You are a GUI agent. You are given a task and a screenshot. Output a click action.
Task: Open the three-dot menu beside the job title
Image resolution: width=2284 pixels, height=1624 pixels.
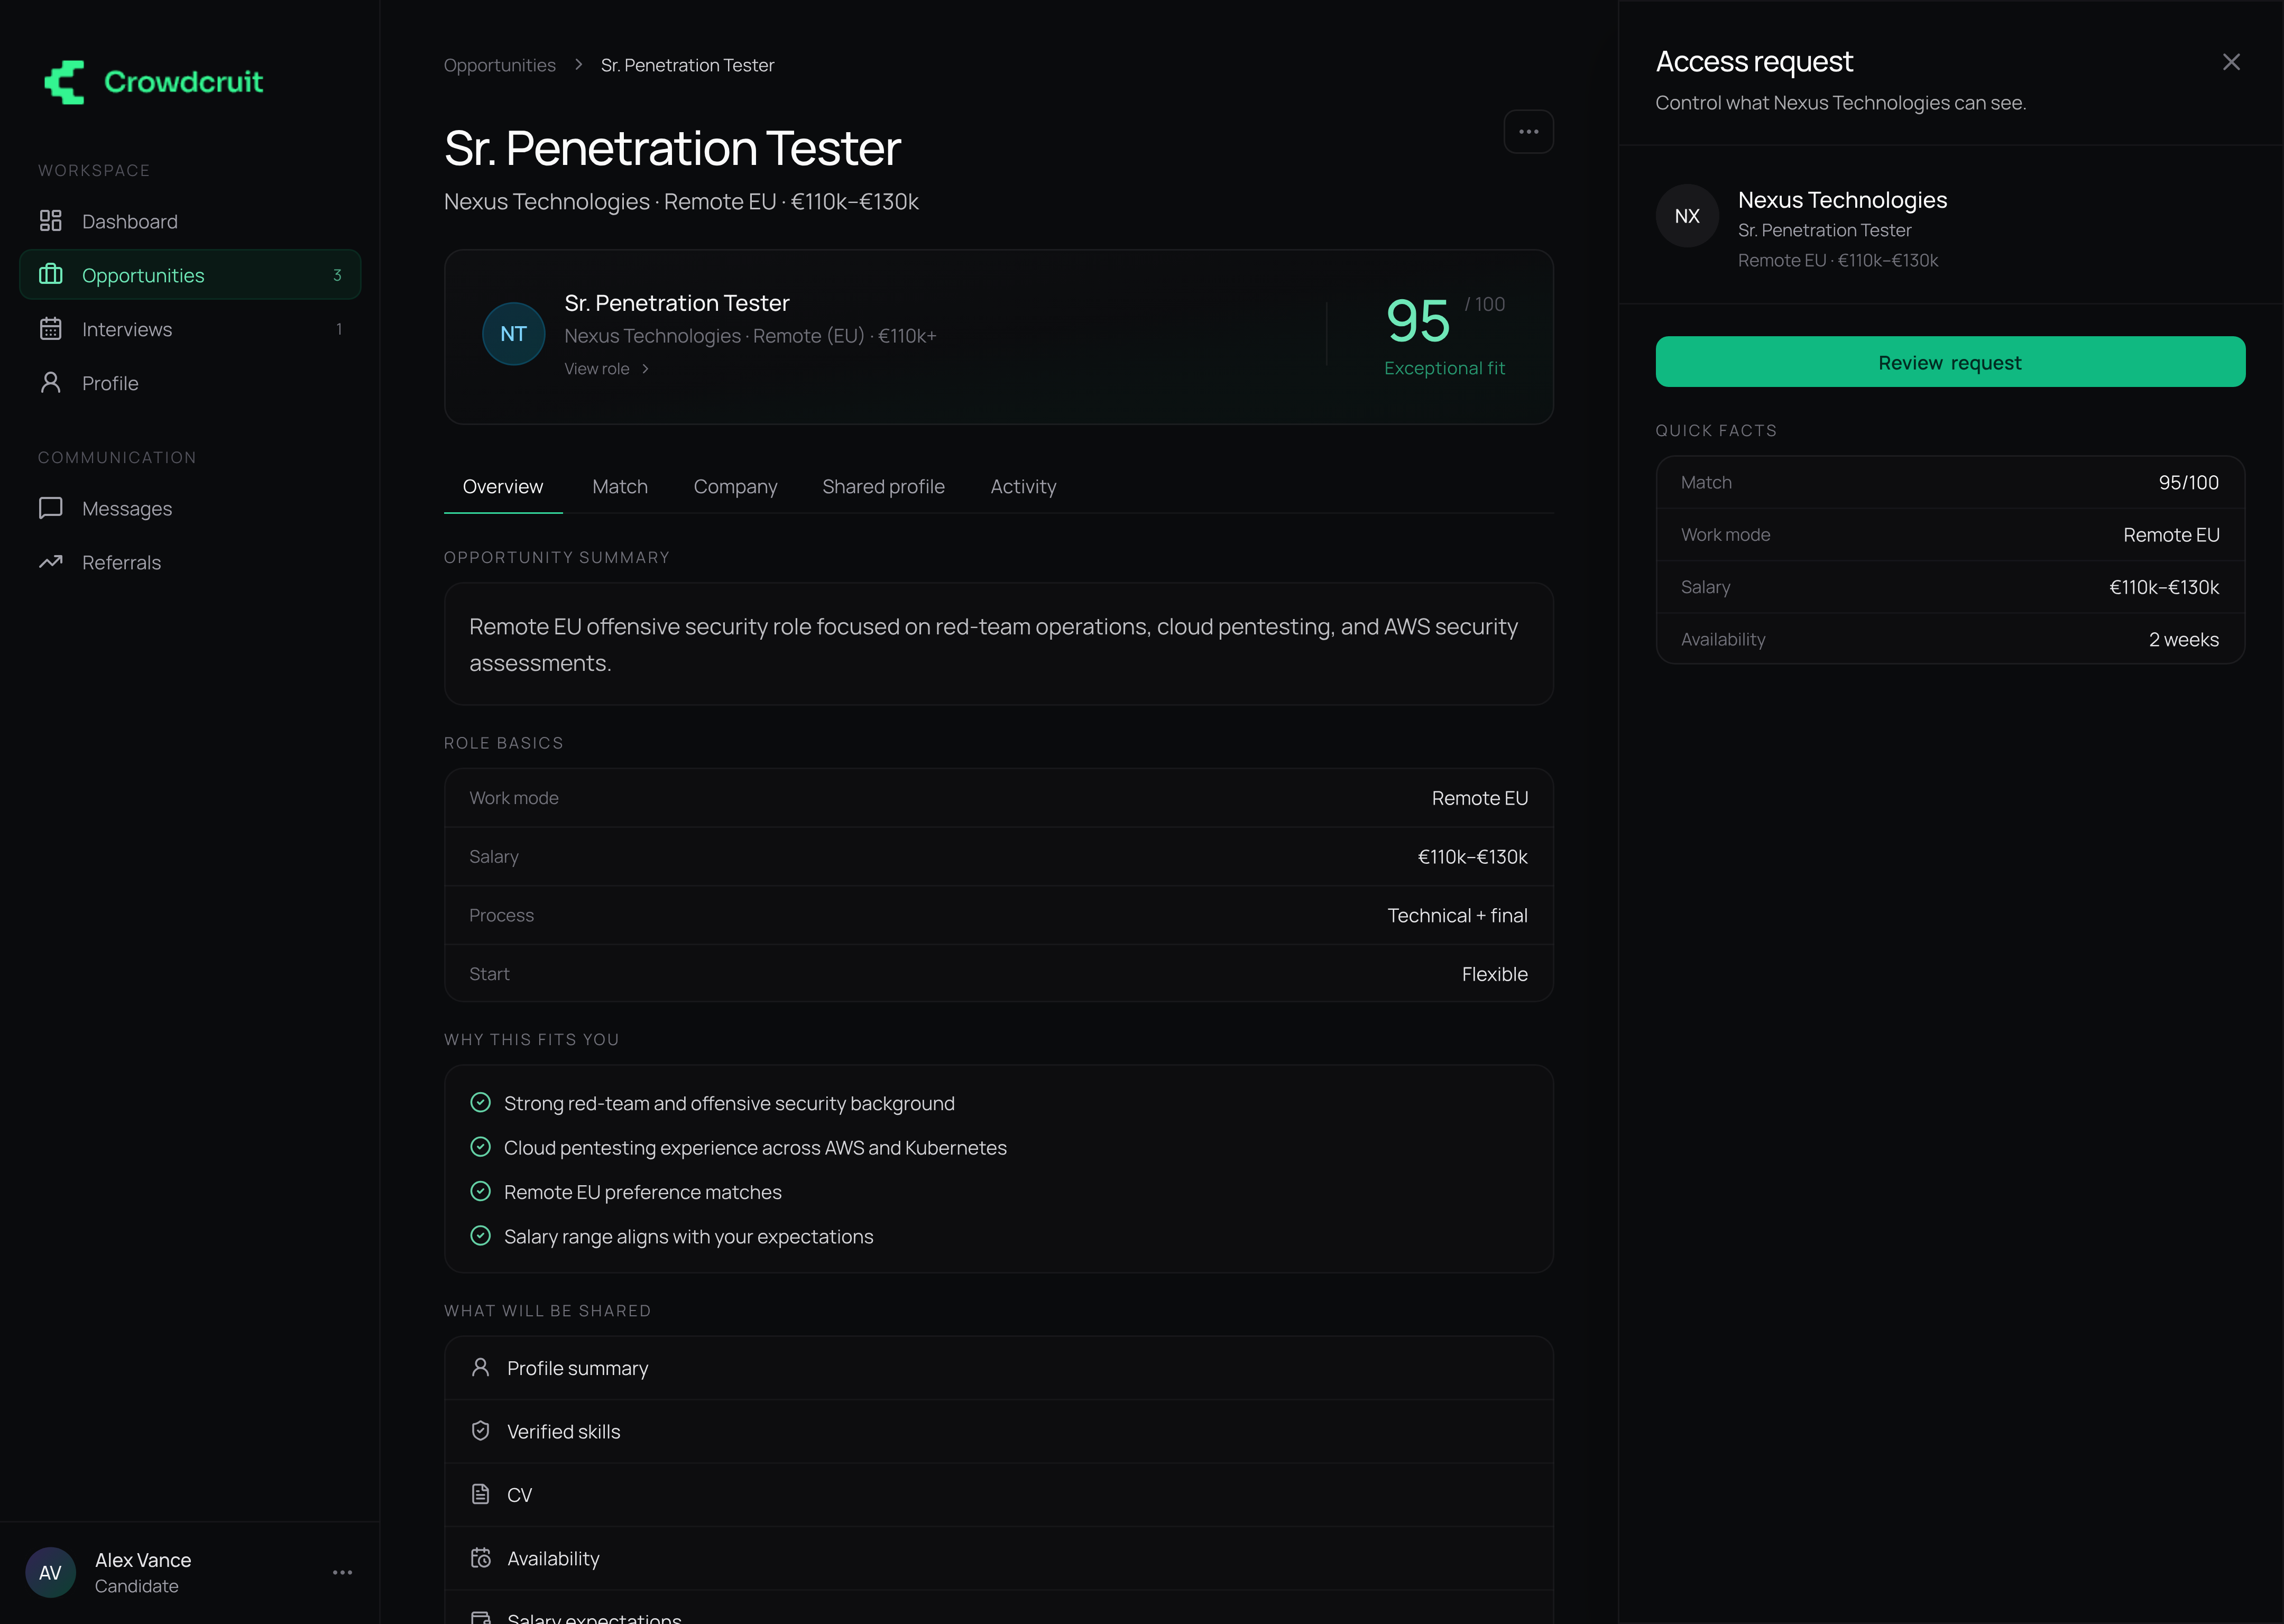click(1528, 132)
